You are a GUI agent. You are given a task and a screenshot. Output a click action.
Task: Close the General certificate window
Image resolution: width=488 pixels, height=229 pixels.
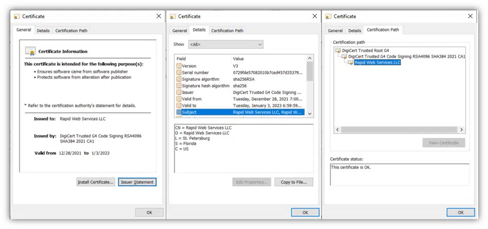(x=159, y=16)
